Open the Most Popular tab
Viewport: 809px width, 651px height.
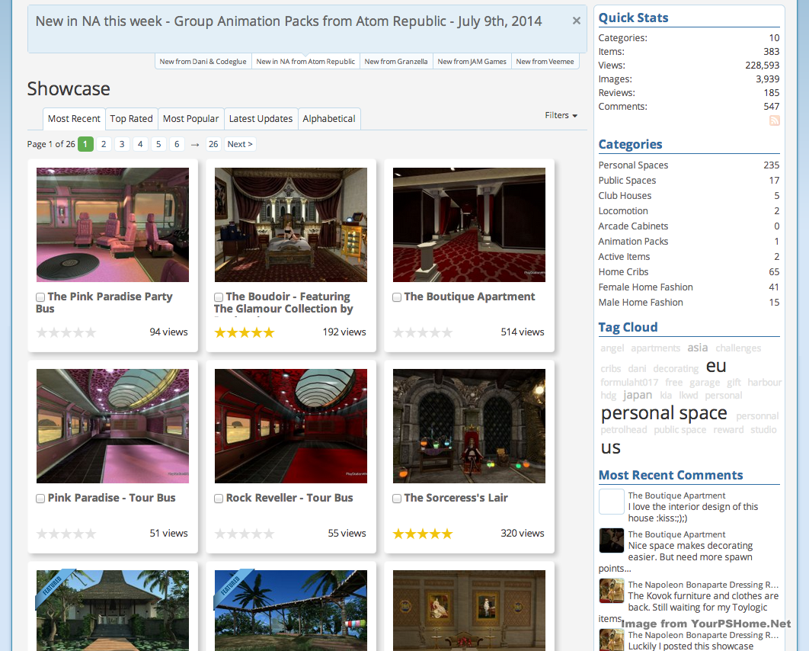(x=191, y=119)
